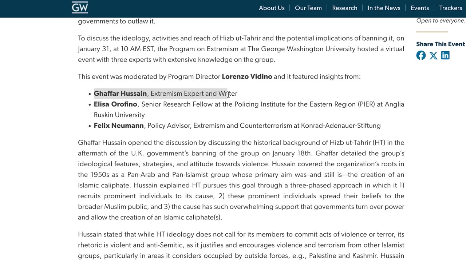Screen dimensions: 466x262
Task: Click the paragraph starting Ghaffar Hussain opened
Action: click(241, 180)
